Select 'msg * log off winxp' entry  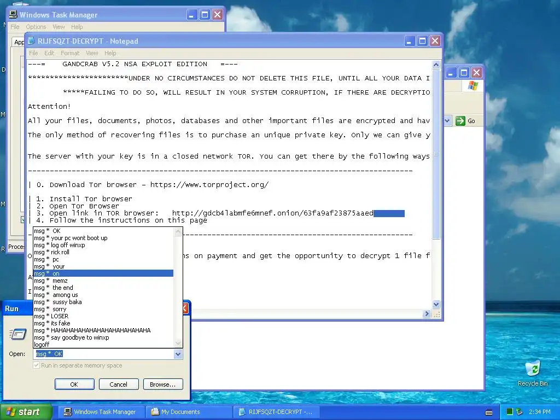pos(103,245)
